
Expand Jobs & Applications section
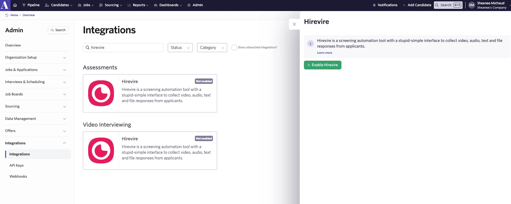[x=37, y=70]
